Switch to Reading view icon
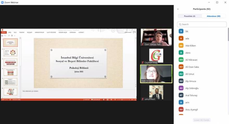Screen dimensions: 229x124 coord(111,100)
